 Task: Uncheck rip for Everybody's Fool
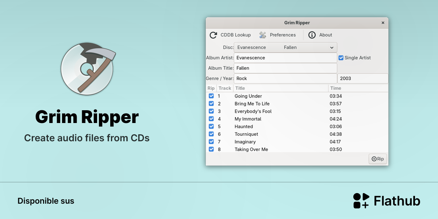click(x=211, y=111)
